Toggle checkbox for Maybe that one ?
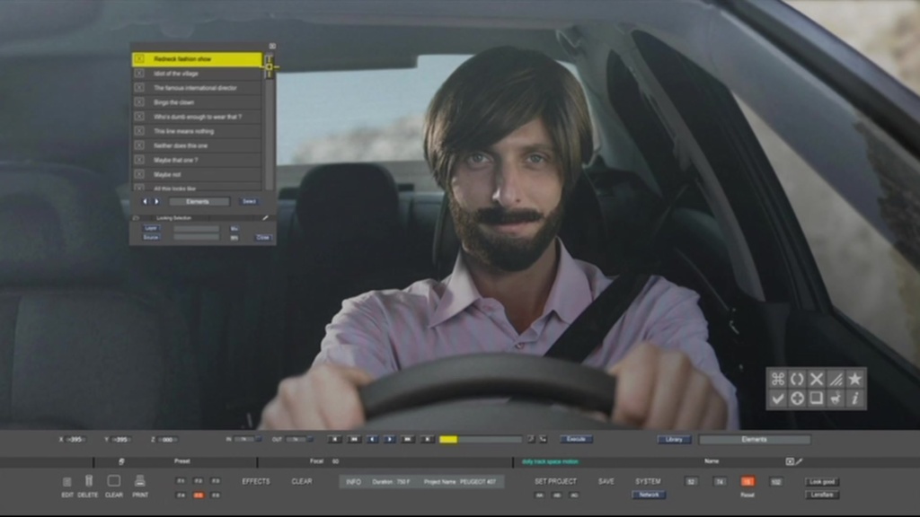 click(139, 160)
